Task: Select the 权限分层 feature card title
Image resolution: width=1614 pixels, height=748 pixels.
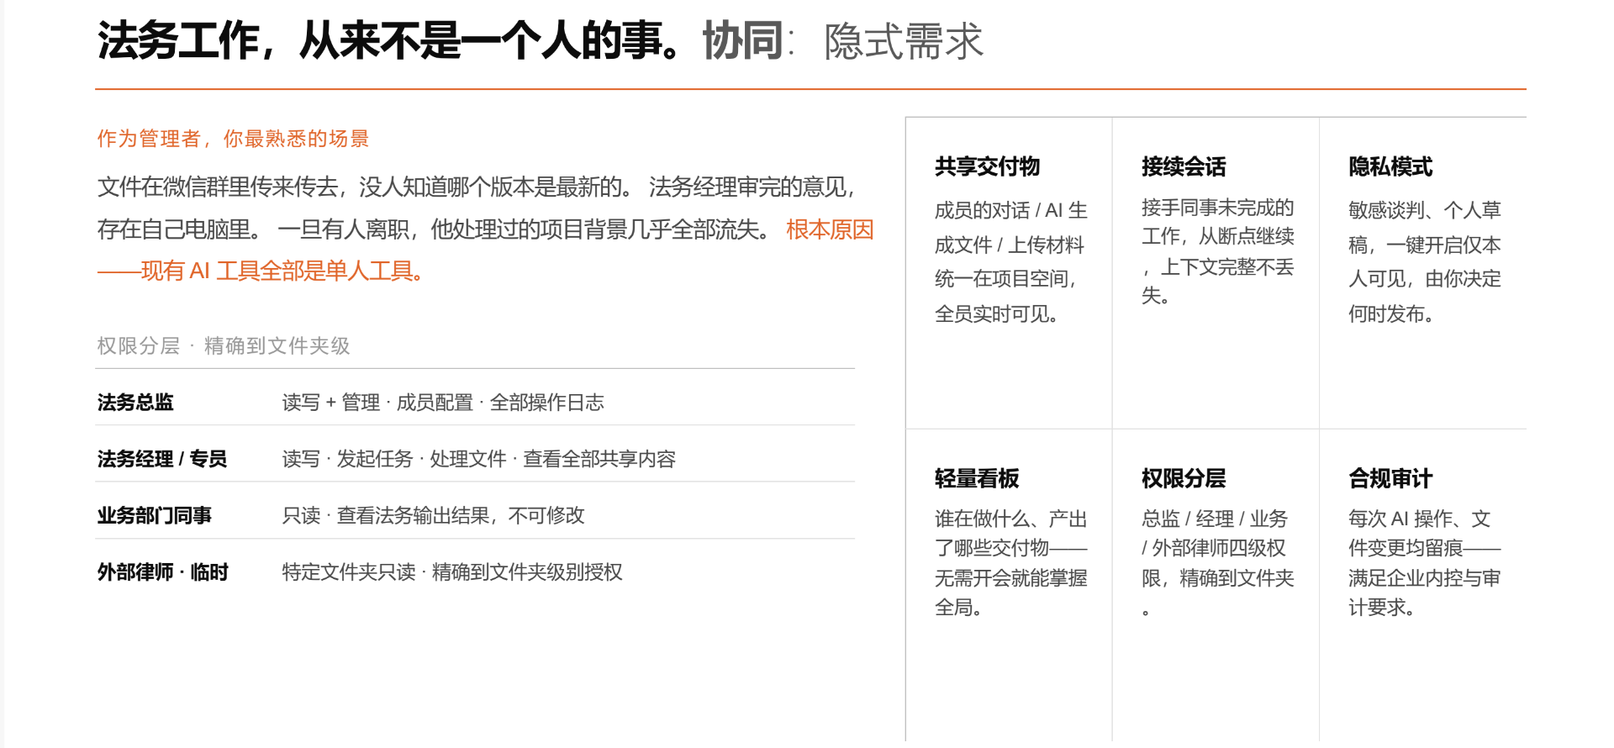Action: [x=1184, y=478]
